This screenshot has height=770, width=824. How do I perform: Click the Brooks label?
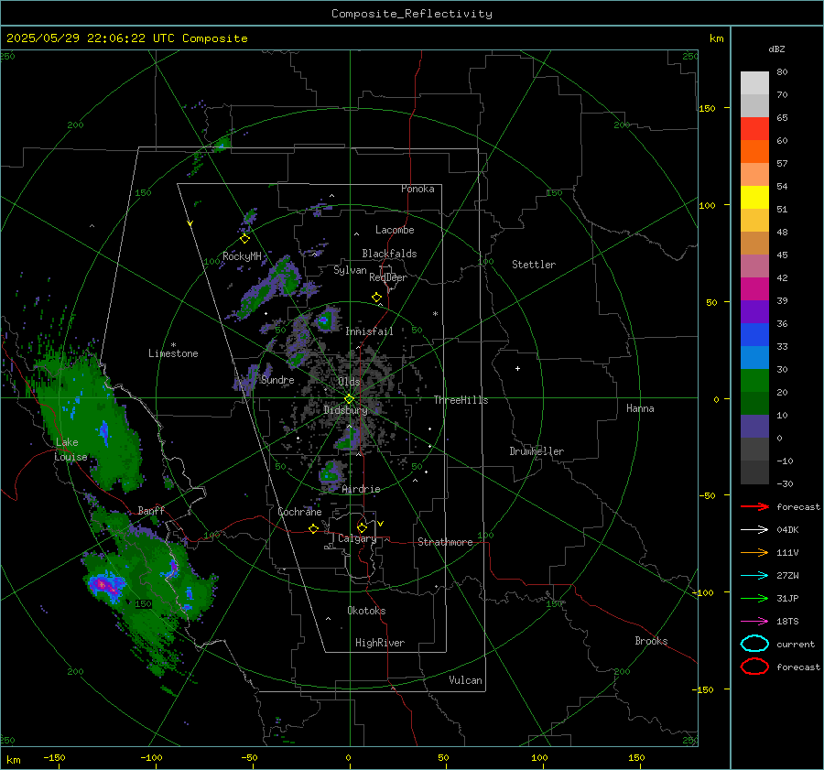click(x=651, y=641)
